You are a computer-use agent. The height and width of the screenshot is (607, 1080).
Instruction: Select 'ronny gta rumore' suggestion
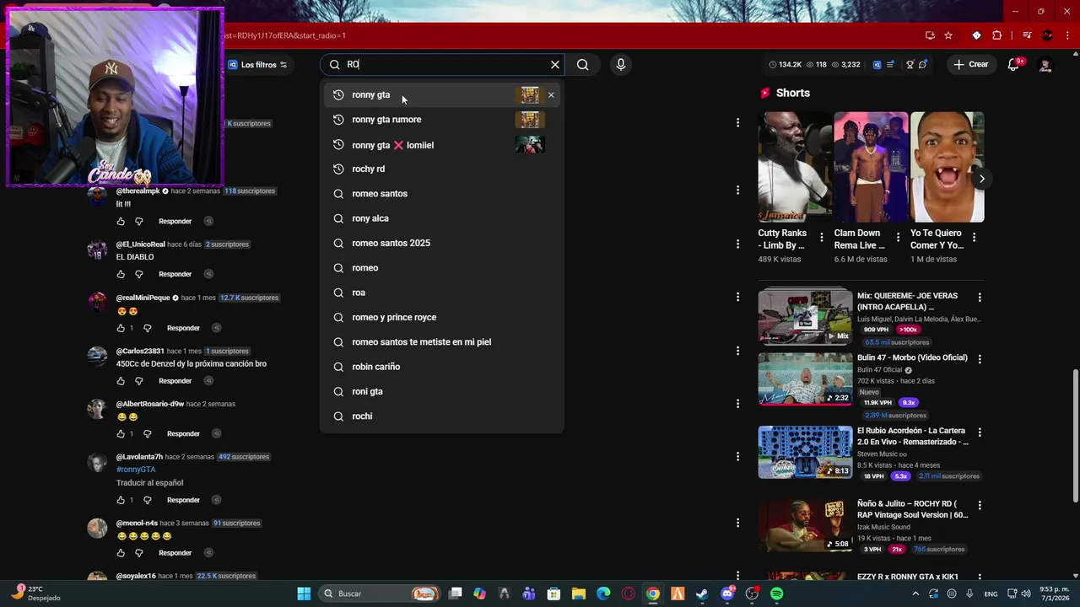point(441,120)
